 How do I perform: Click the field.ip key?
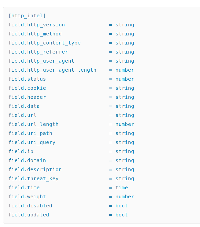point(21,152)
